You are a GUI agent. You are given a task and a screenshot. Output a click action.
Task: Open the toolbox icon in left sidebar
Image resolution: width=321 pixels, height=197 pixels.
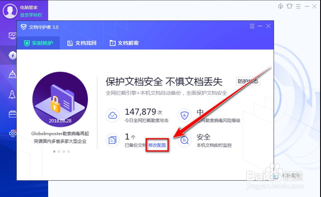point(12,114)
